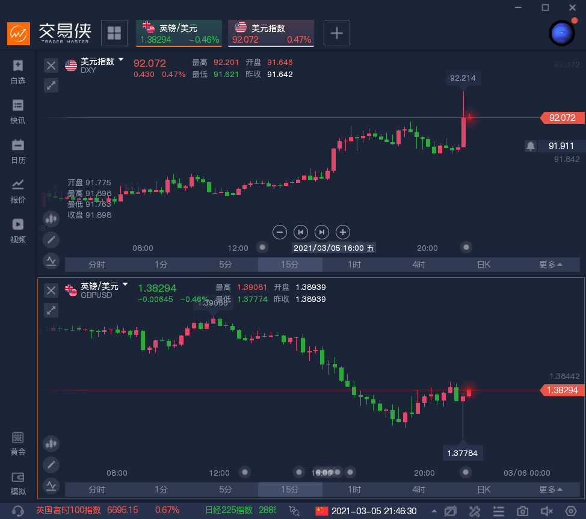Expand the 英镑/美元 symbol dropdown arrow
The height and width of the screenshot is (519, 586).
coord(125,284)
